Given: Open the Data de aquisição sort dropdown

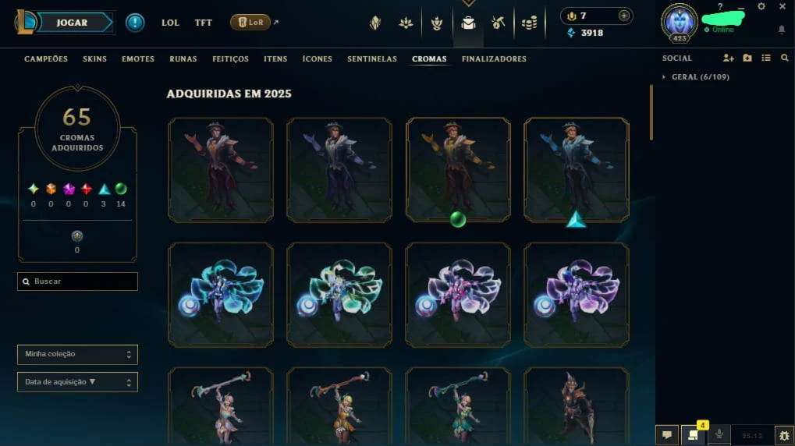Looking at the screenshot, I should (x=77, y=382).
